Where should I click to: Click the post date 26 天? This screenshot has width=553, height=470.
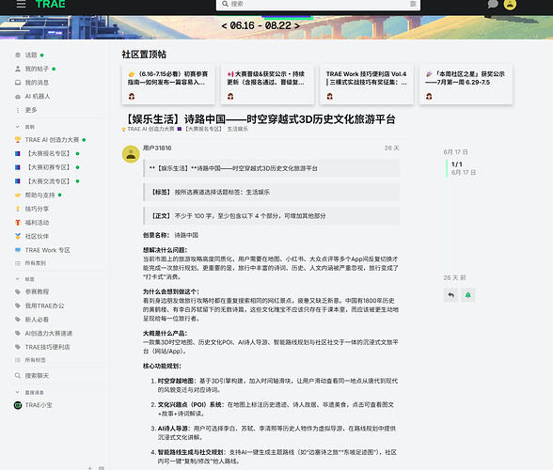point(391,148)
